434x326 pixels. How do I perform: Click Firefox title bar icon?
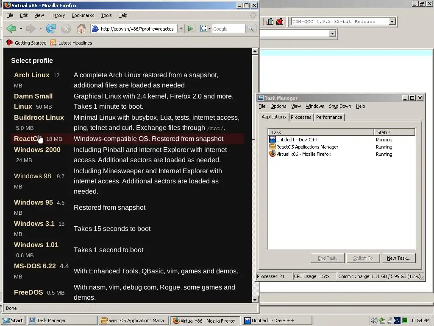[x=8, y=5]
